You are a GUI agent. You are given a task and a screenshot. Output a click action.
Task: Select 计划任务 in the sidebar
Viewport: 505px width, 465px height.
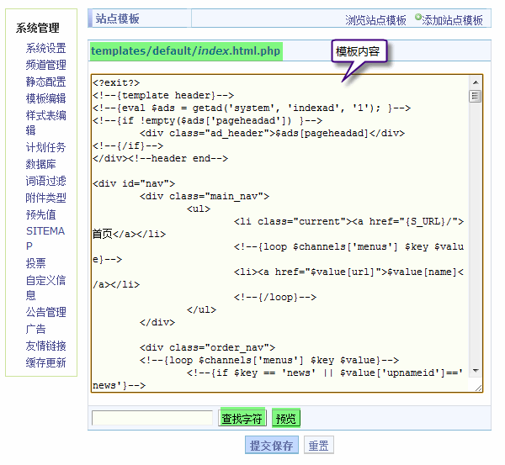[45, 147]
